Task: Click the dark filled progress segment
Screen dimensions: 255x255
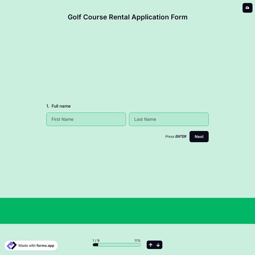Action: click(x=96, y=245)
